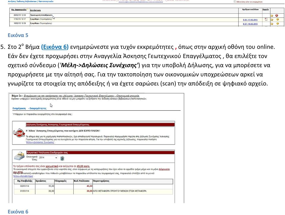
Task: Select the 01/01/14 date cell
Action: tap(25, 191)
